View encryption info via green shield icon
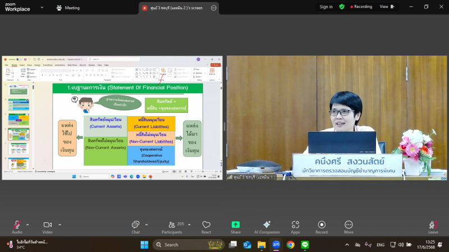This screenshot has width=449, height=252. click(342, 7)
